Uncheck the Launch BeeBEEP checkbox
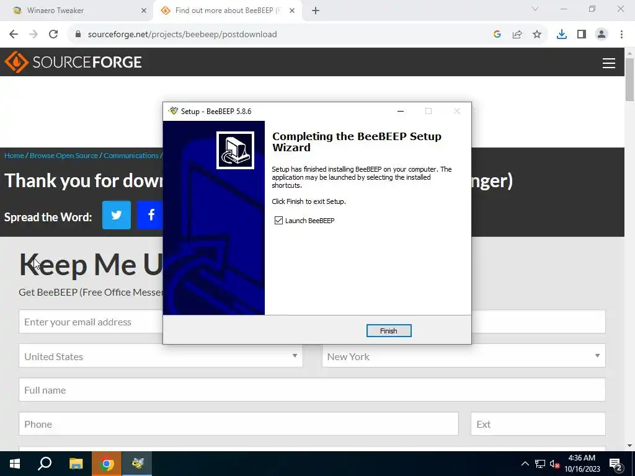This screenshot has height=476, width=635. [278, 221]
